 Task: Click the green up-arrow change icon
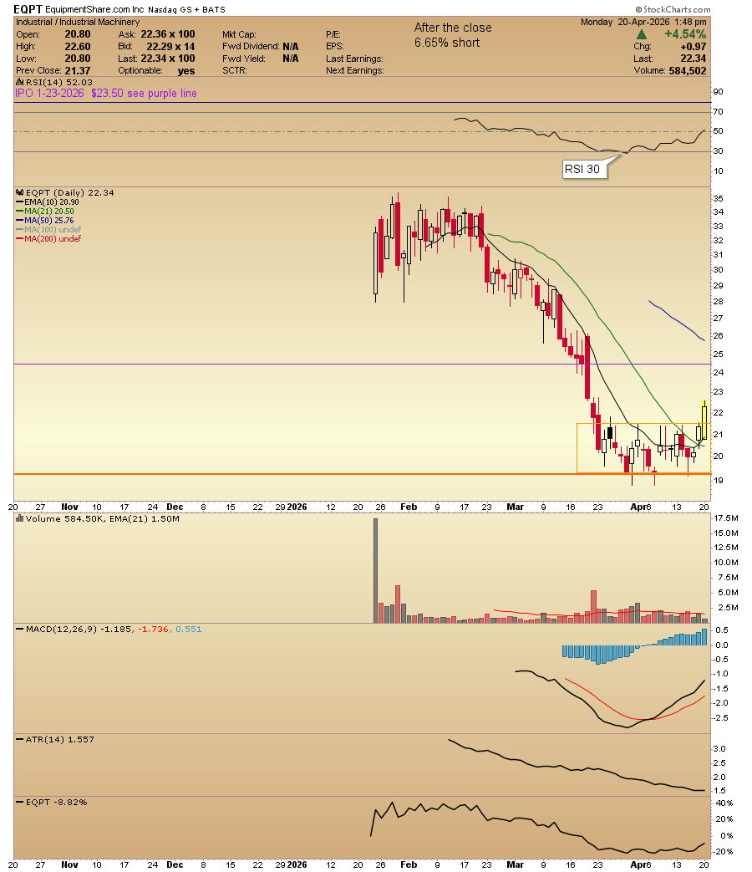pyautogui.click(x=641, y=34)
